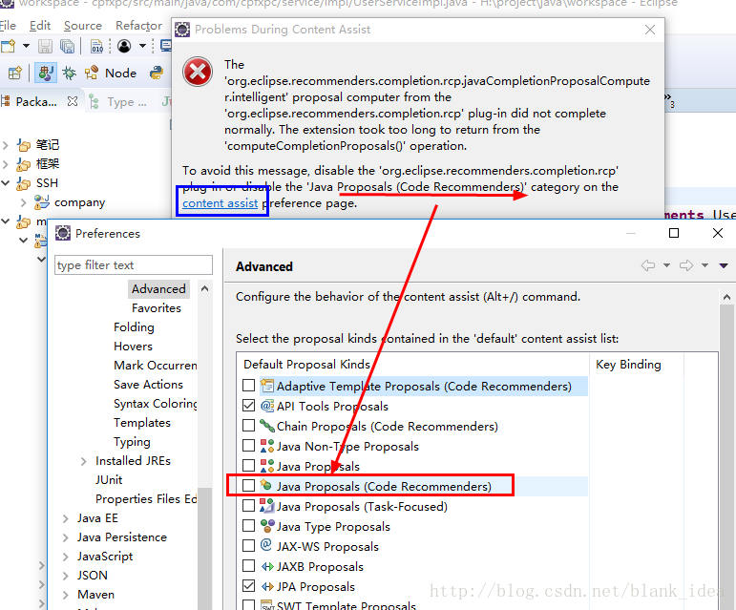Expand the Installed JREs node
The width and height of the screenshot is (736, 610).
[x=84, y=461]
